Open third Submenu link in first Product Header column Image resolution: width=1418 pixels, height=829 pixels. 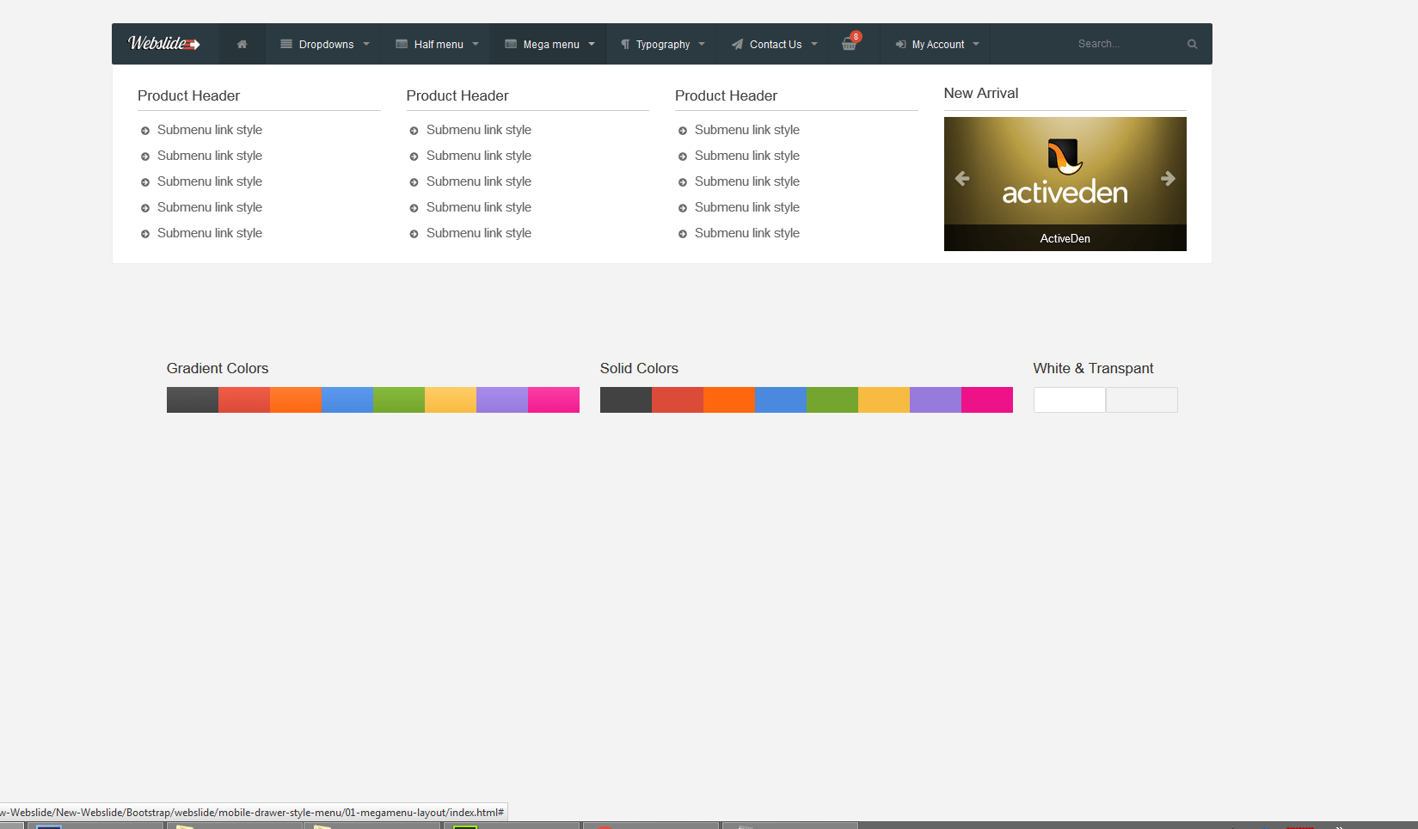pyautogui.click(x=210, y=181)
